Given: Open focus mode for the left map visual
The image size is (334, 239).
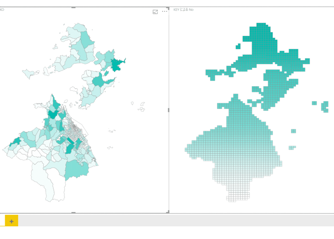Looking at the screenshot, I should click(x=155, y=12).
